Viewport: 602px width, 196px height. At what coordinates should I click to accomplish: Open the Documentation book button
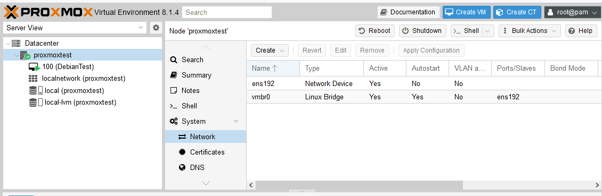pyautogui.click(x=408, y=12)
